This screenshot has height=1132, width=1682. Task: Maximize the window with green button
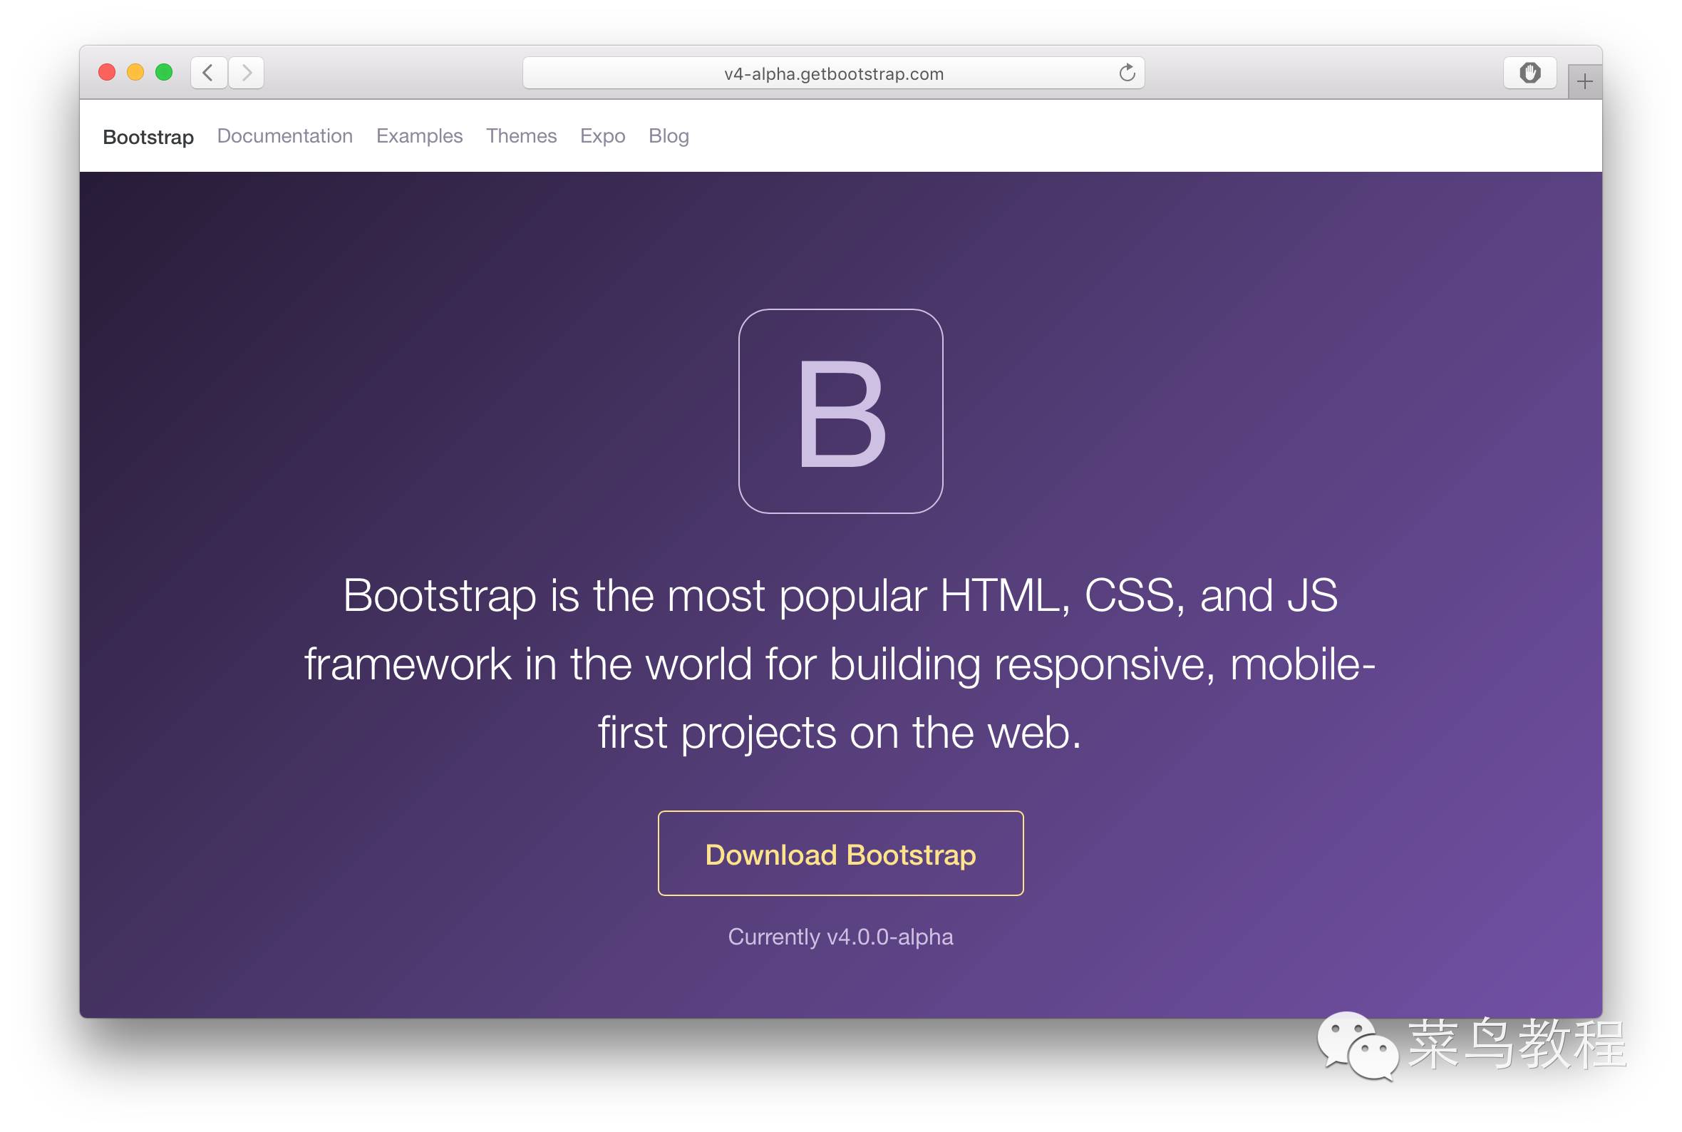coord(165,73)
